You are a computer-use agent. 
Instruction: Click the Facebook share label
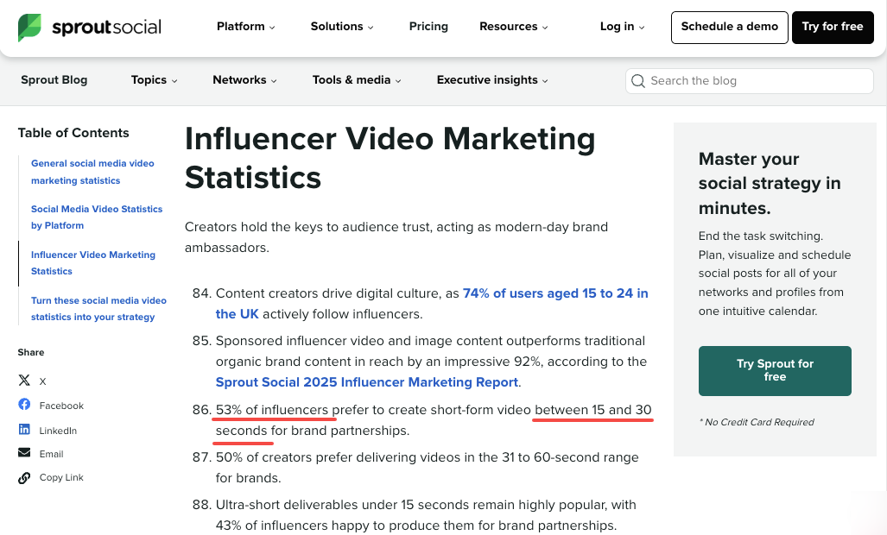[x=61, y=406]
